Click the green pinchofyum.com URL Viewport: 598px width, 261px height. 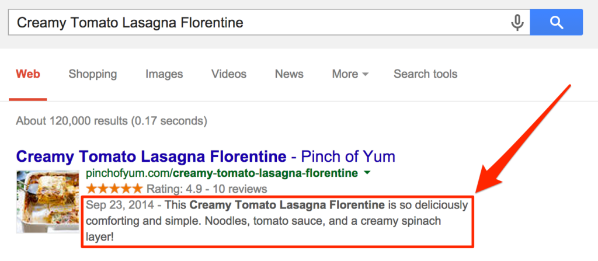(222, 173)
